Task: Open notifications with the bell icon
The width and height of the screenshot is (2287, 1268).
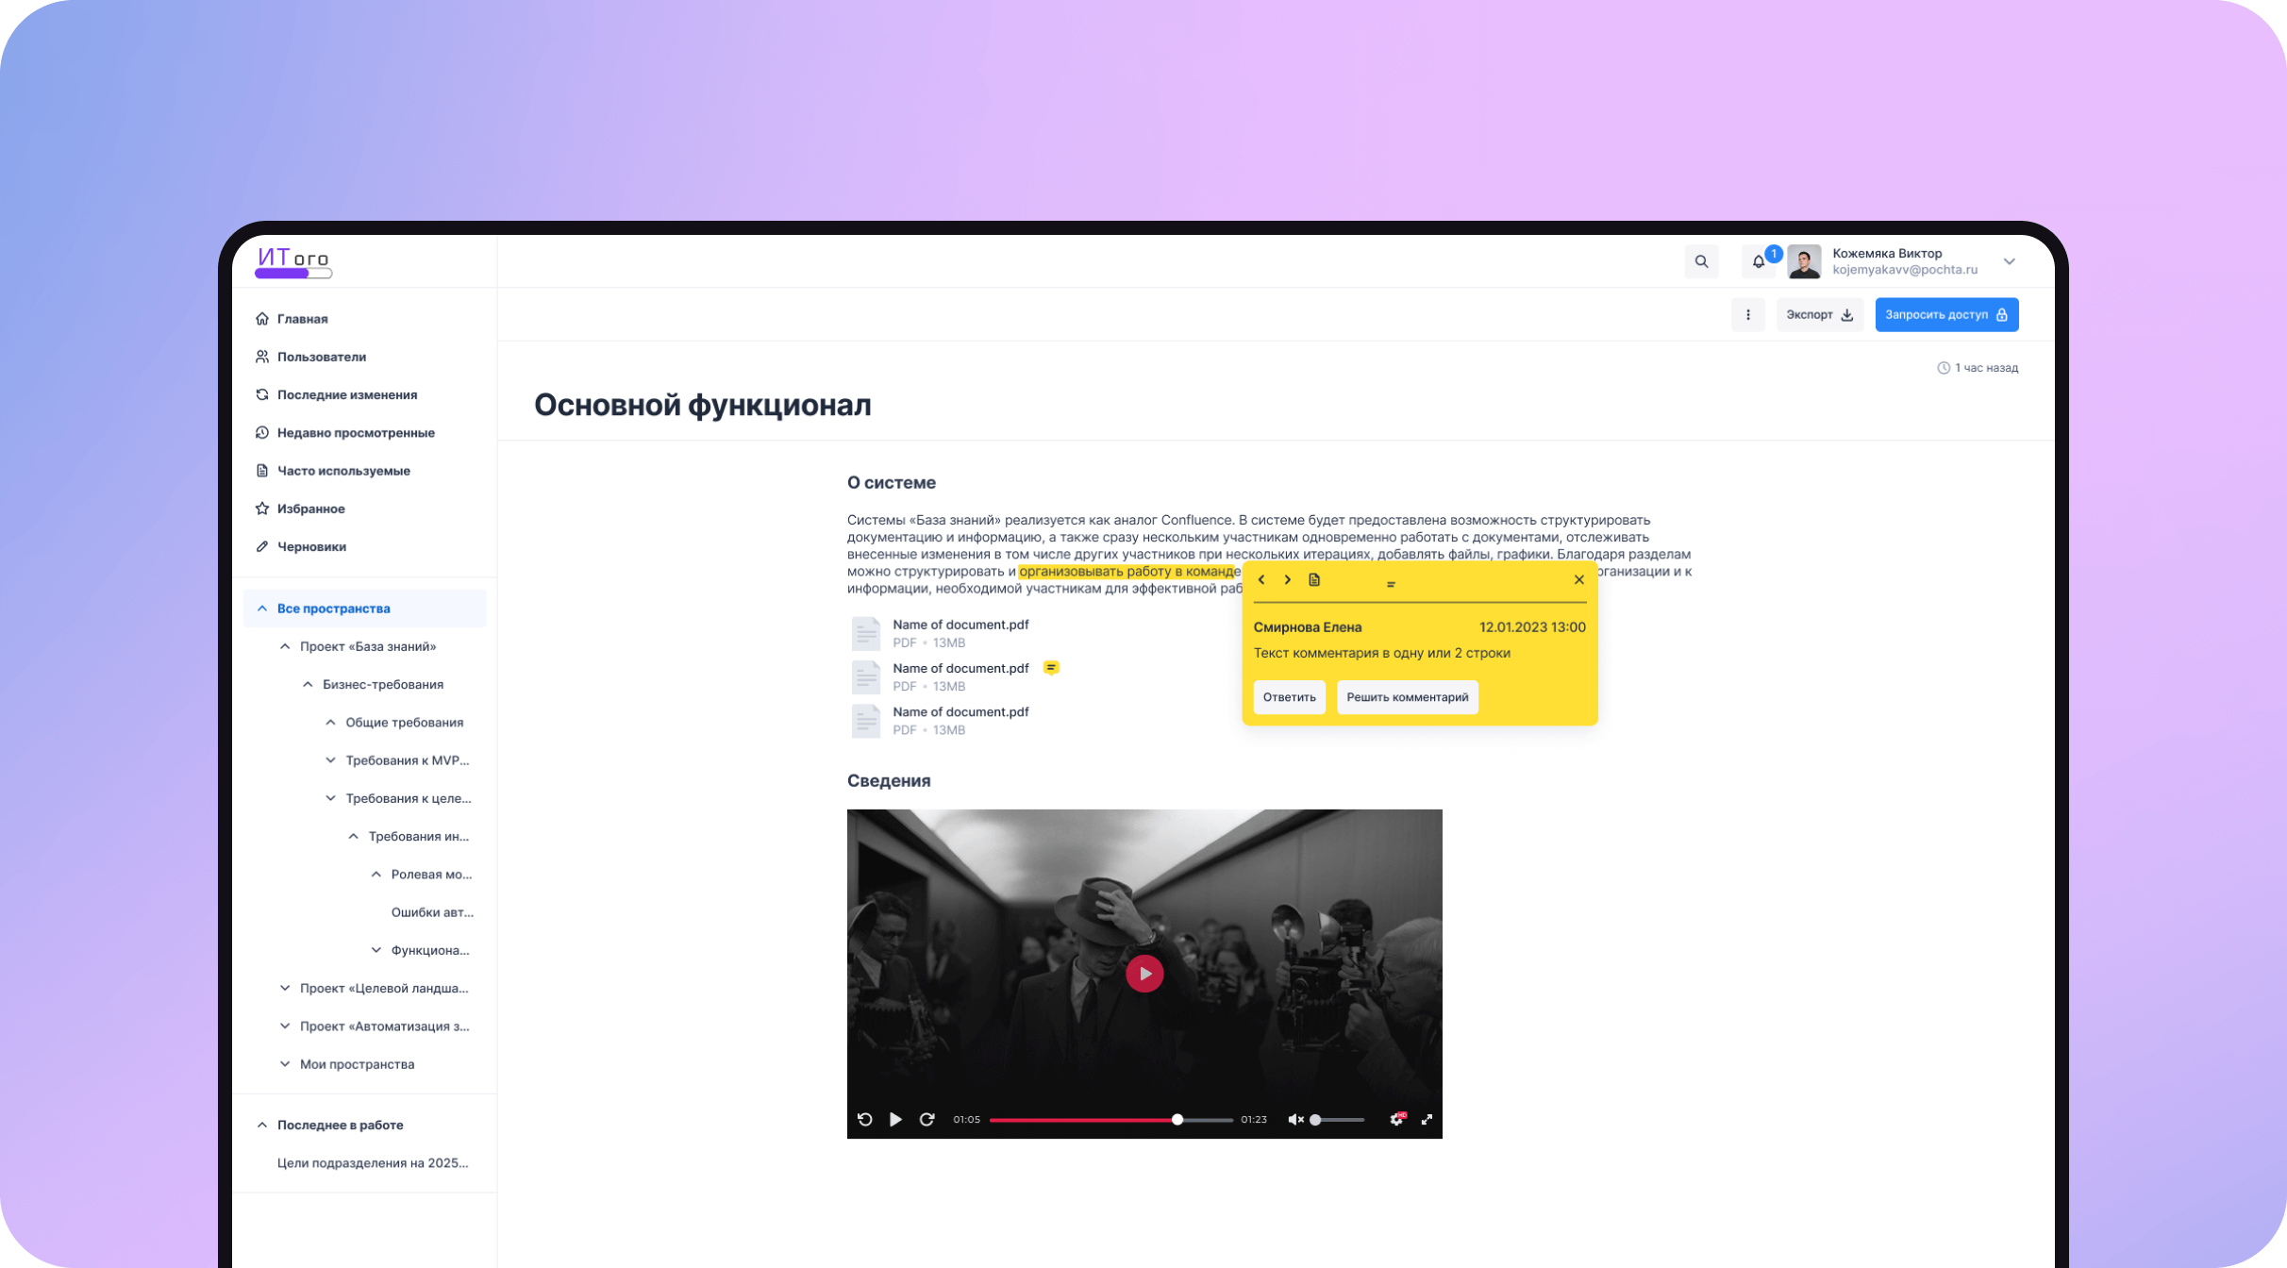Action: click(1759, 261)
